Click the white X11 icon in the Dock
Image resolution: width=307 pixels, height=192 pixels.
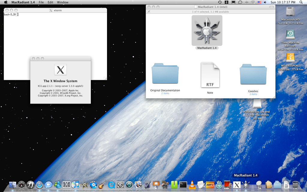pos(237,185)
